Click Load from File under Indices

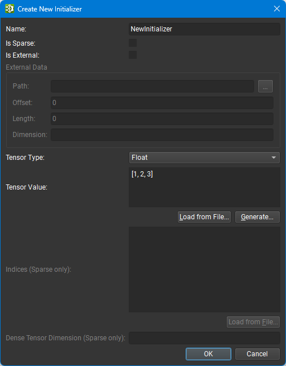pyautogui.click(x=253, y=322)
